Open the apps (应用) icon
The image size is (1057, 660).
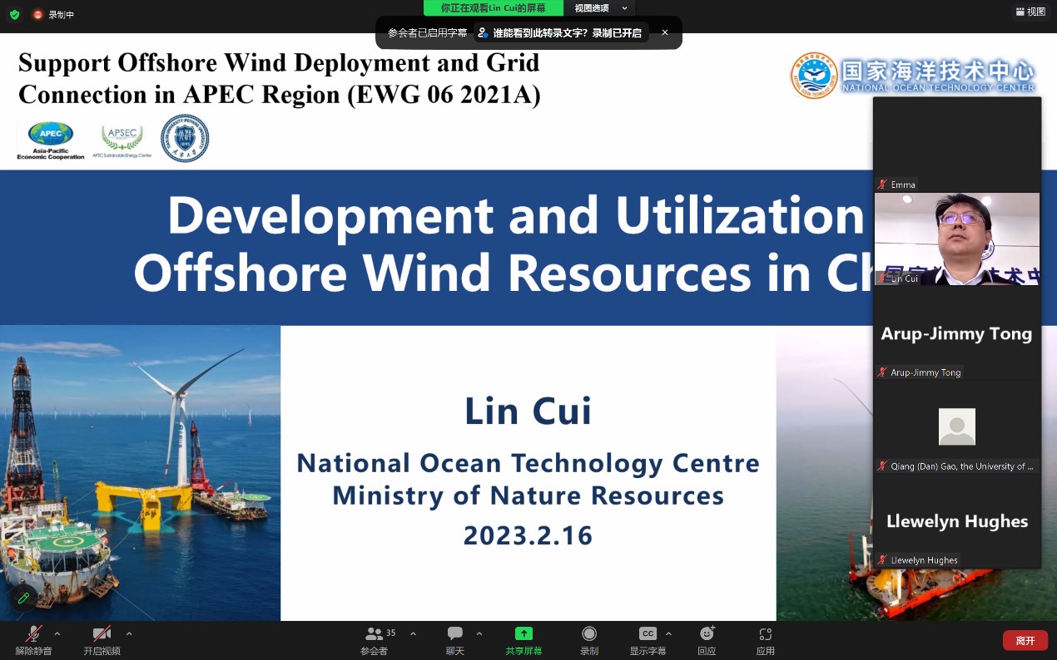point(766,634)
